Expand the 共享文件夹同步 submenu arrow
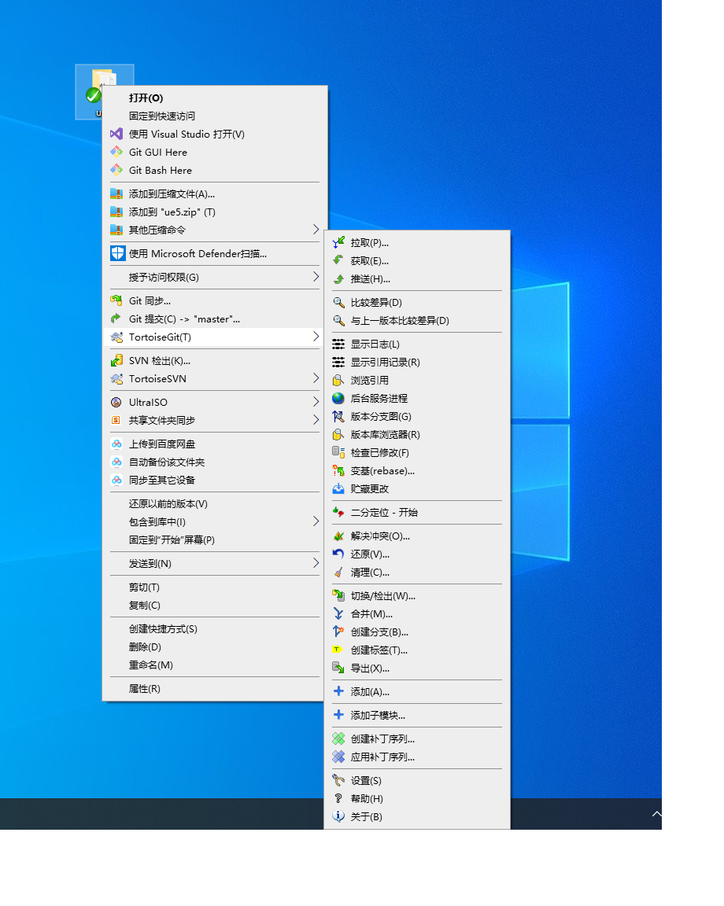 316,419
